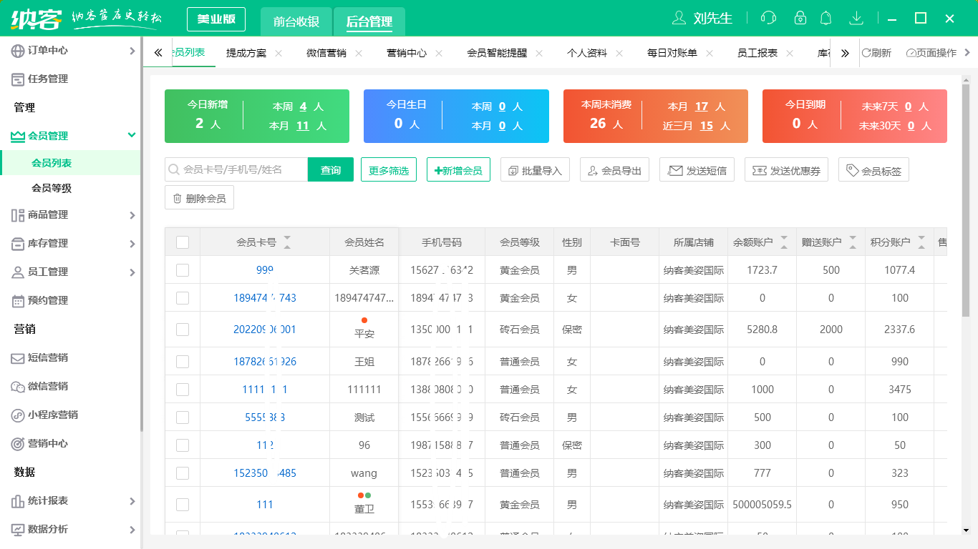The height and width of the screenshot is (549, 978).
Task: Click the Query (查询) button
Action: (x=331, y=170)
